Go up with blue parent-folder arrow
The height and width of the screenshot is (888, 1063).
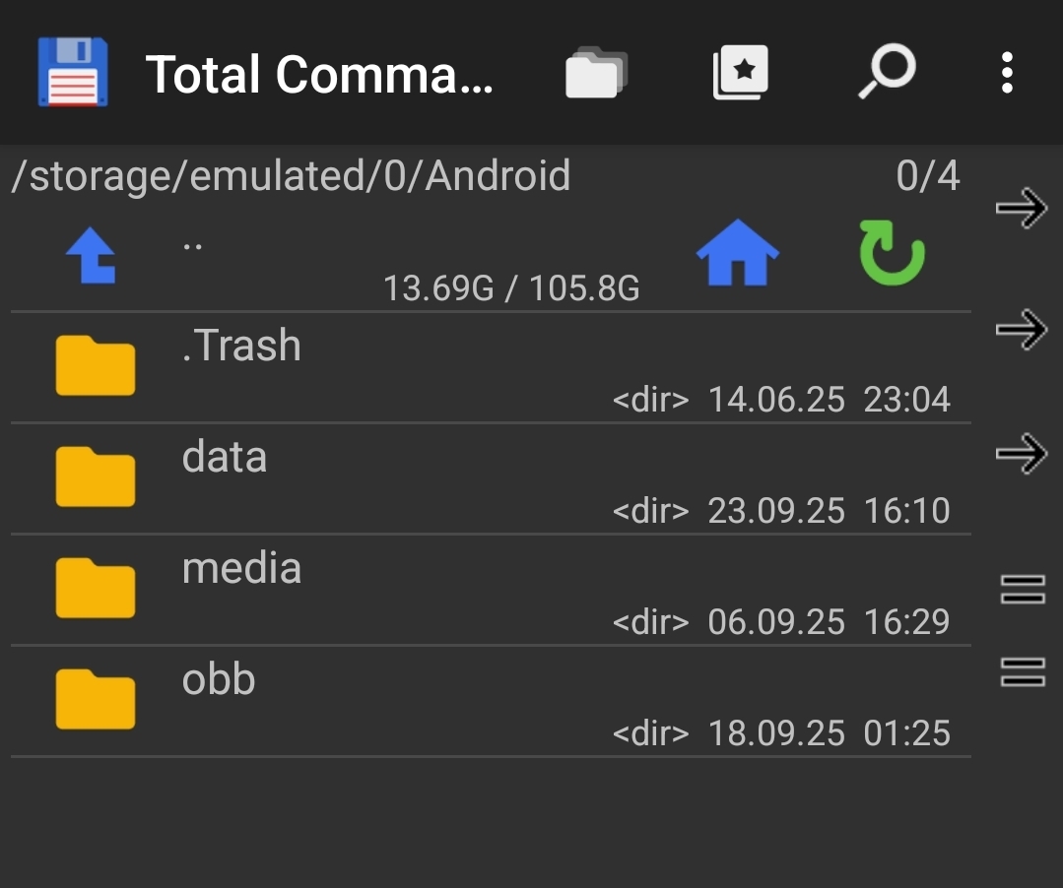92,256
